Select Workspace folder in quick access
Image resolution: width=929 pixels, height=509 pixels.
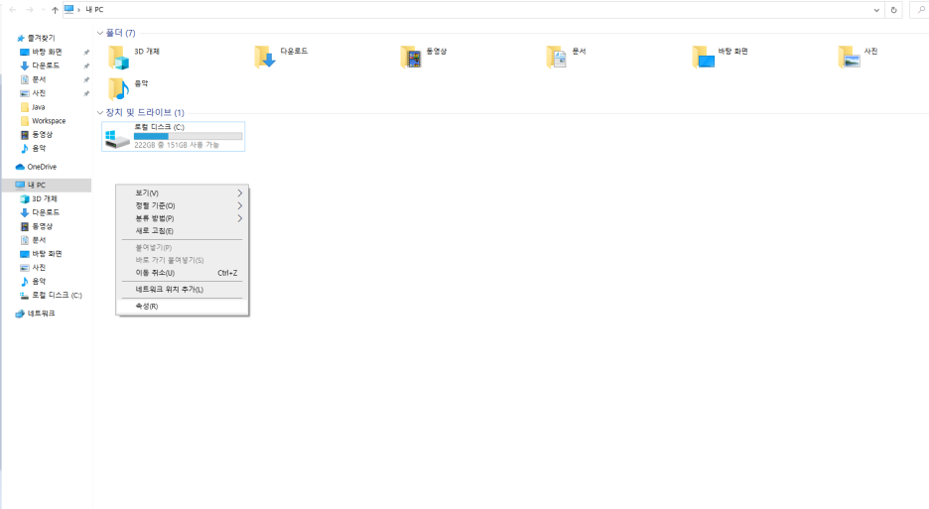click(x=49, y=121)
